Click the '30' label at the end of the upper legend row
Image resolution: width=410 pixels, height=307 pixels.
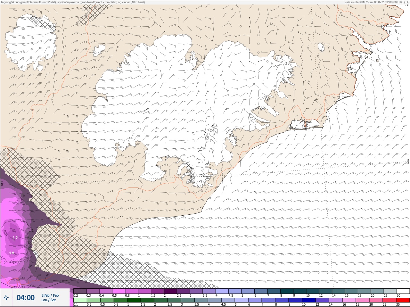point(398,295)
